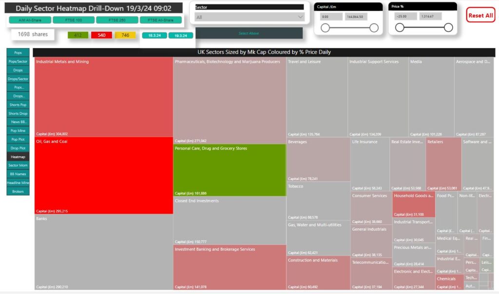Navigate to the Headline Mine tab
This screenshot has width=499, height=294.
(x=18, y=183)
